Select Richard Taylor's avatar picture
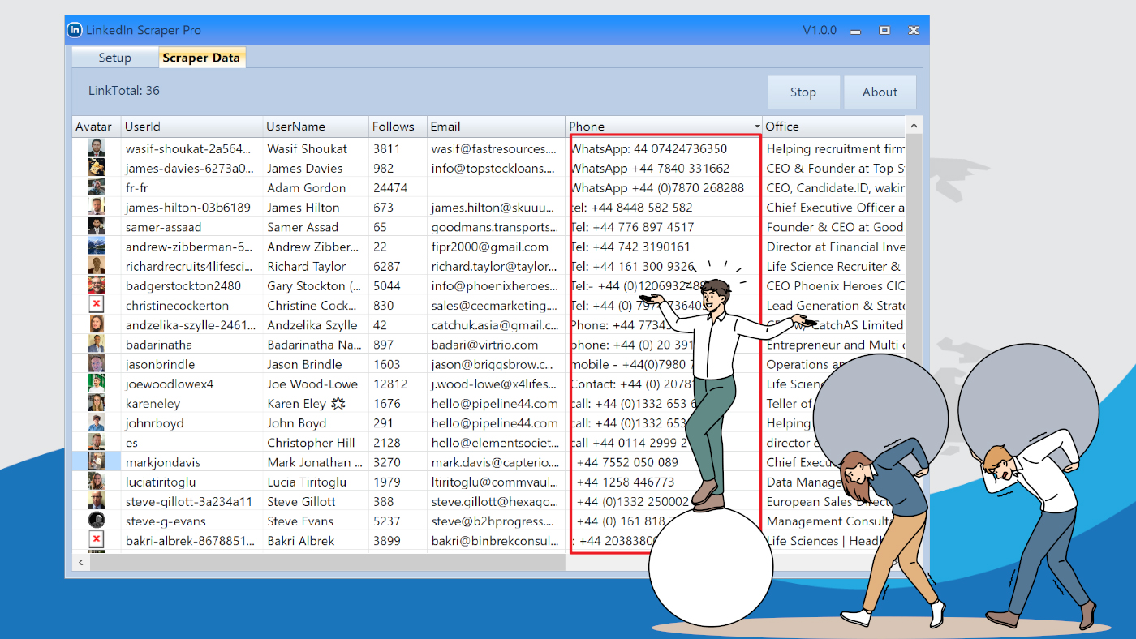 point(97,266)
